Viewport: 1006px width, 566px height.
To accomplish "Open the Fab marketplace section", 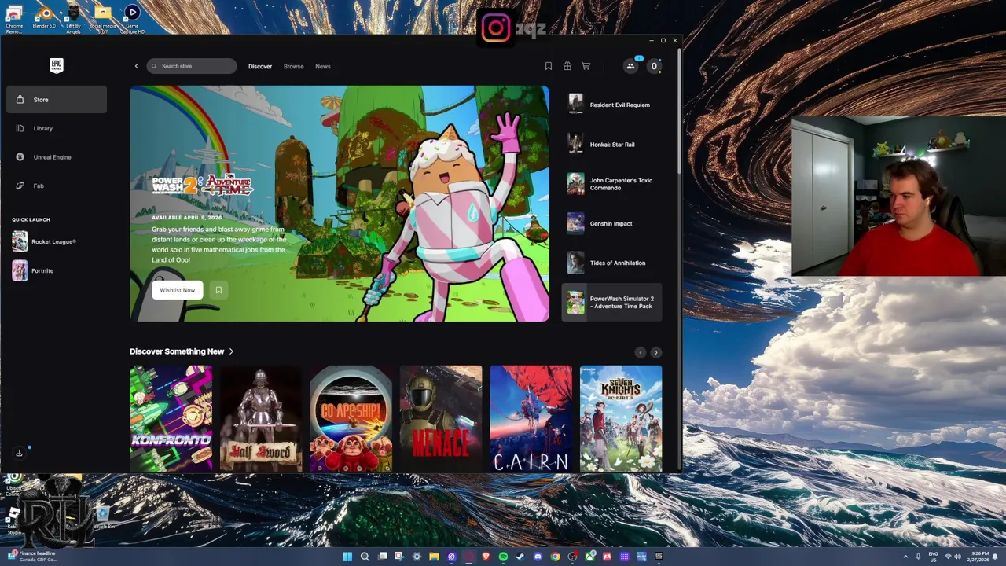I will click(x=57, y=186).
